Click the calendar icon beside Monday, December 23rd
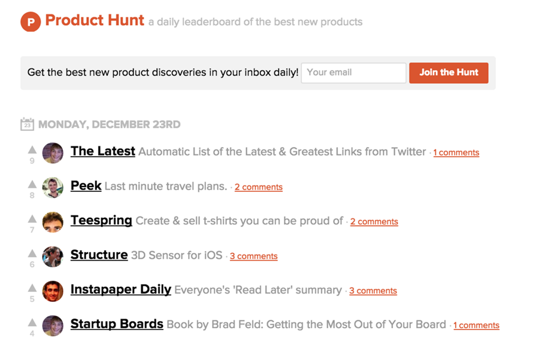 click(27, 124)
